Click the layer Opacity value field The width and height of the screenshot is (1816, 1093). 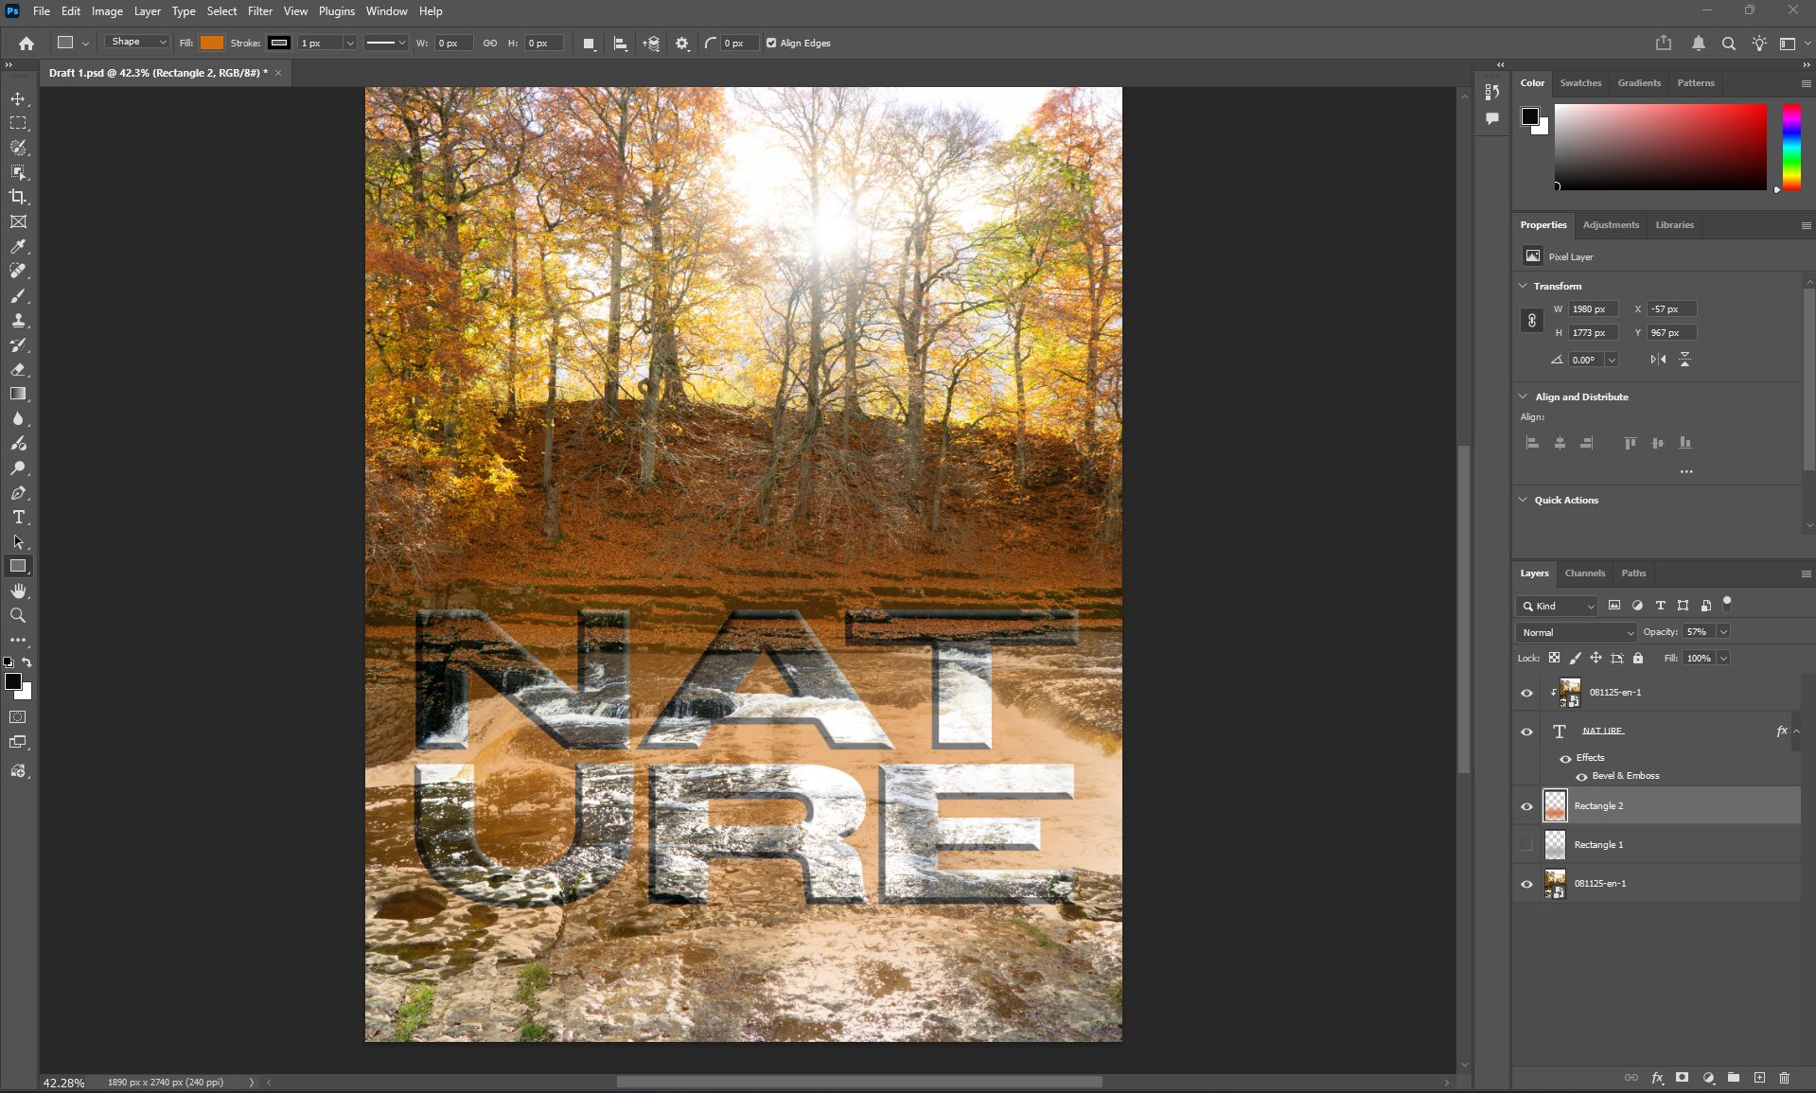[x=1697, y=632]
